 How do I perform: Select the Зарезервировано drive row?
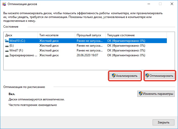pyautogui.click(x=86, y=56)
